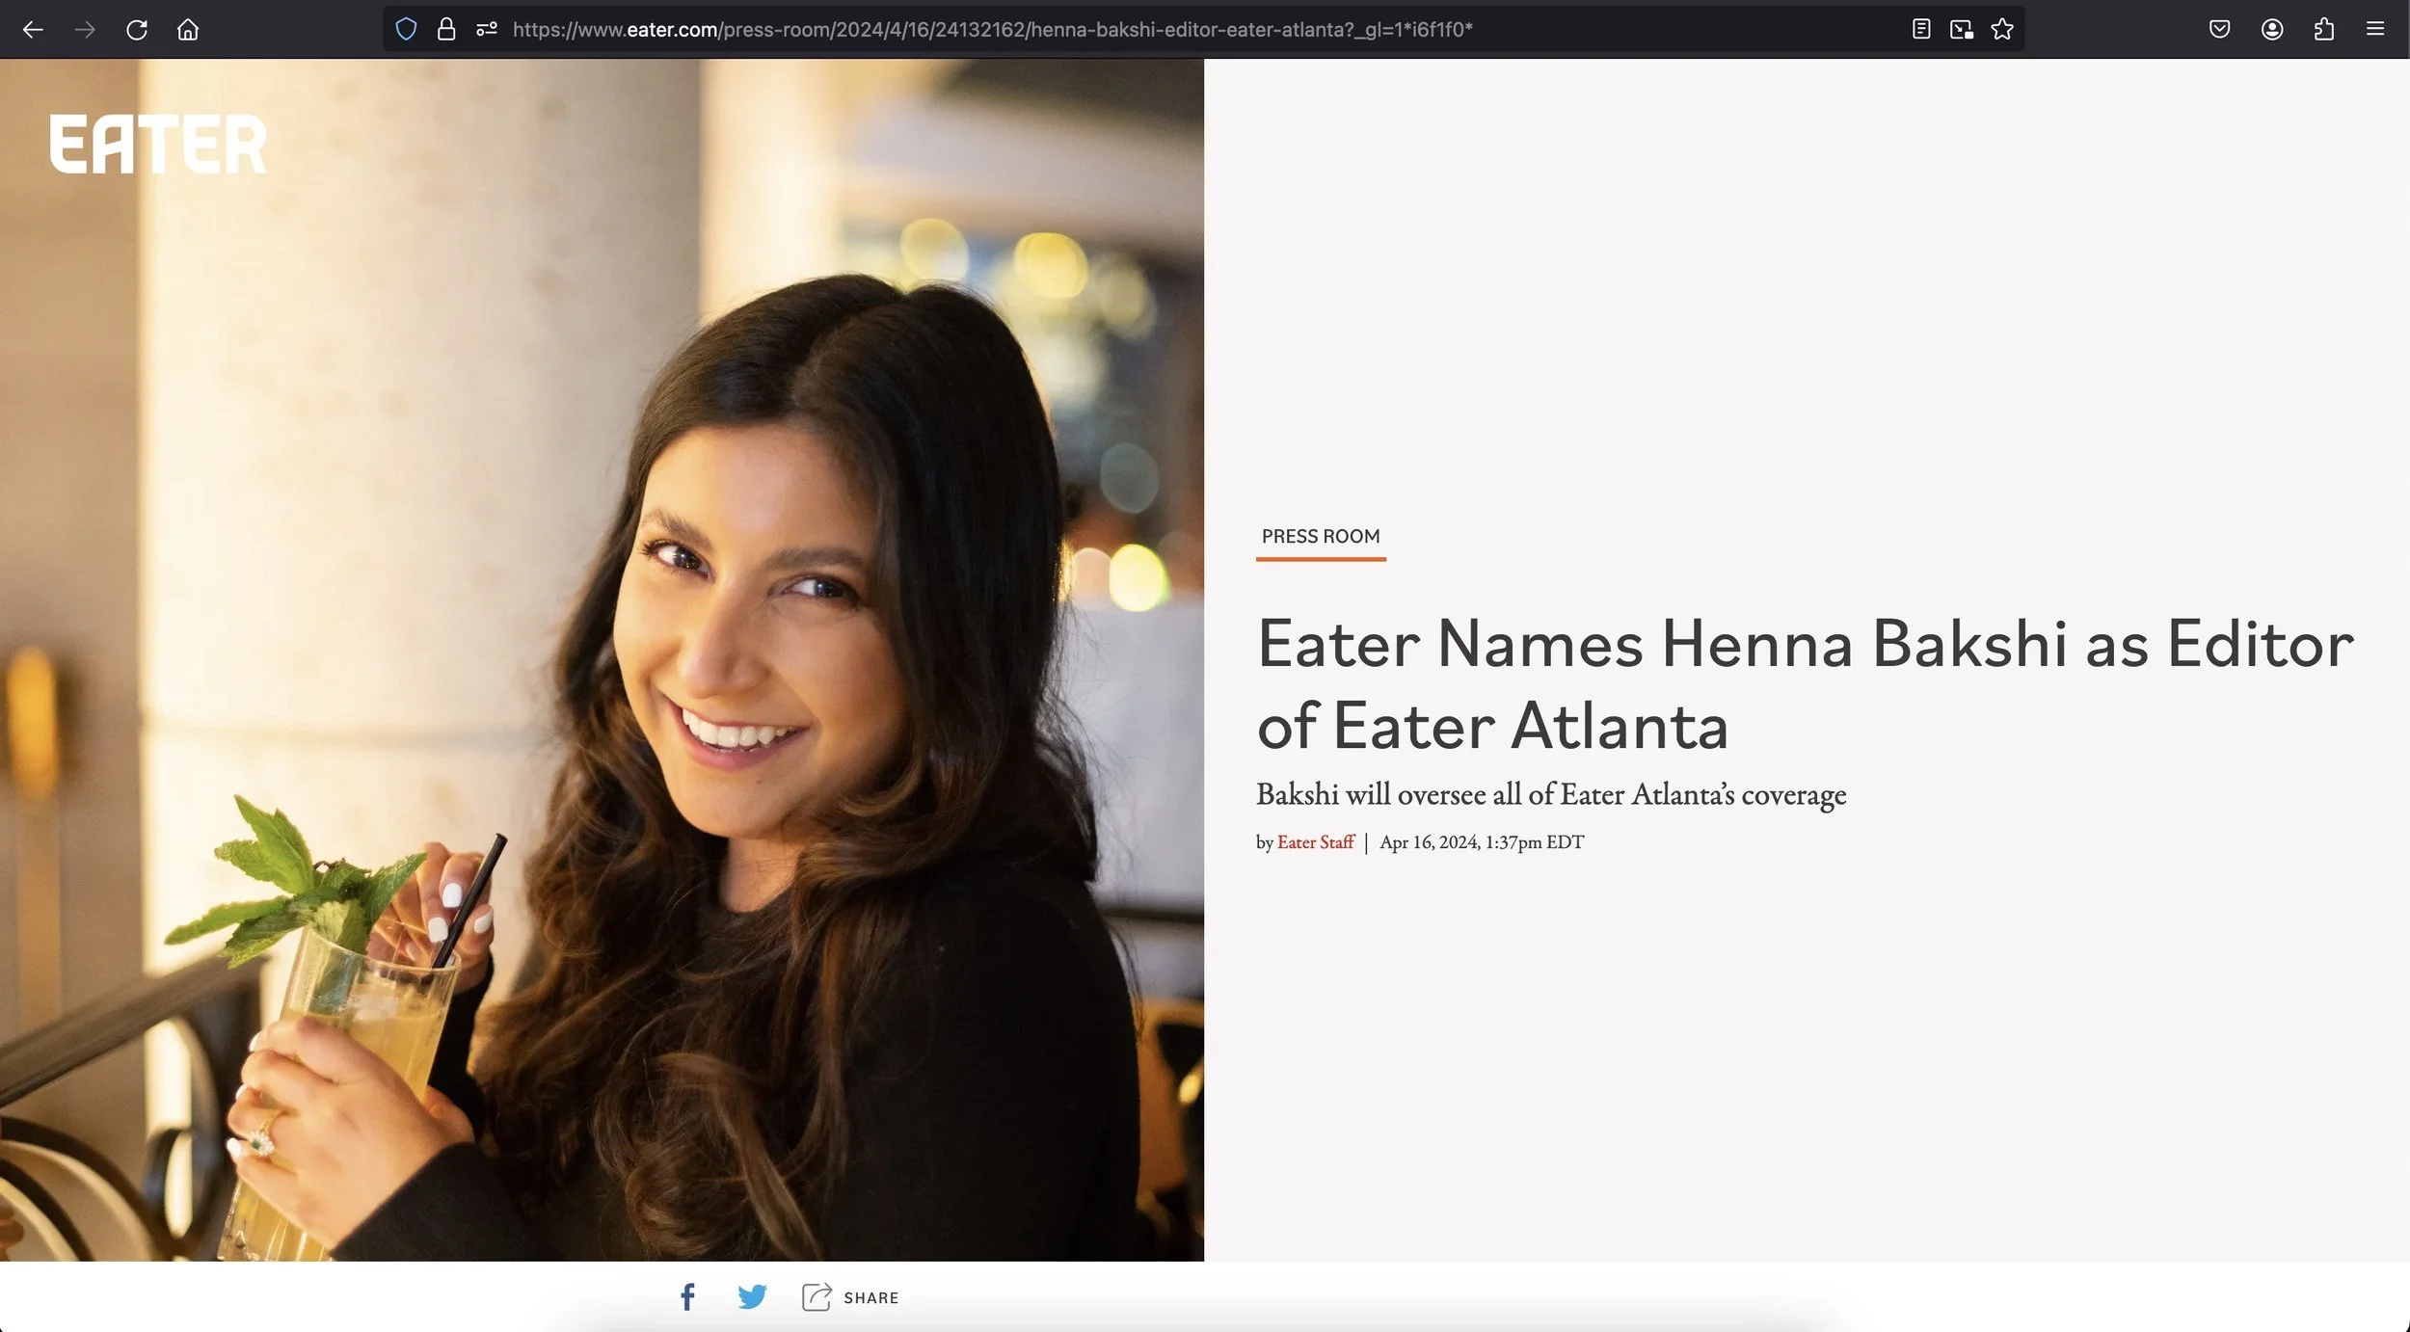Viewport: 2410px width, 1332px height.
Task: Open the account profile menu
Action: coord(2272,29)
